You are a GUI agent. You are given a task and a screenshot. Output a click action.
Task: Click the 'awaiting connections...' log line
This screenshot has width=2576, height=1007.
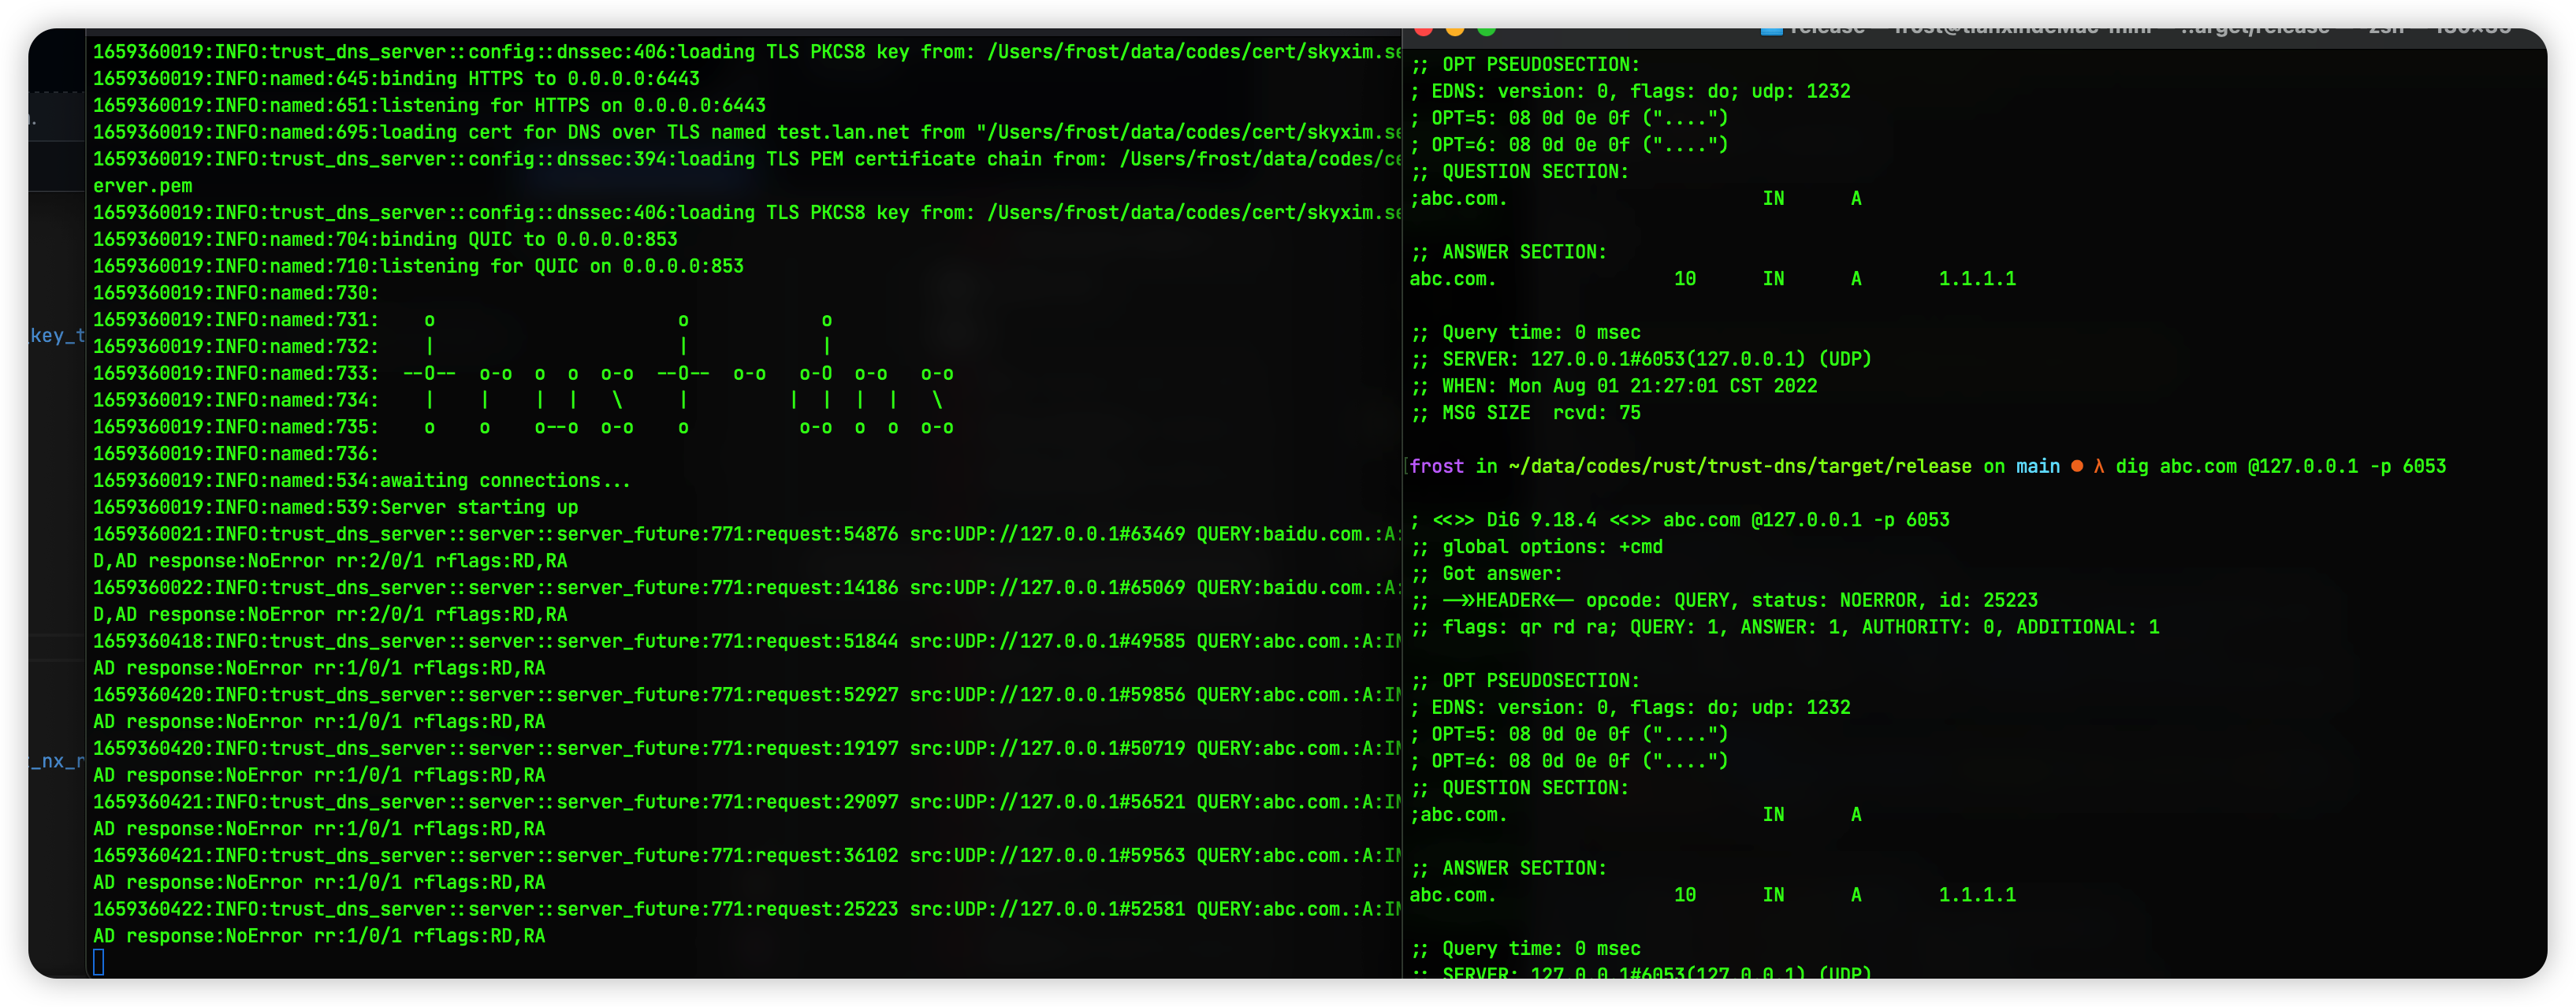coord(505,480)
